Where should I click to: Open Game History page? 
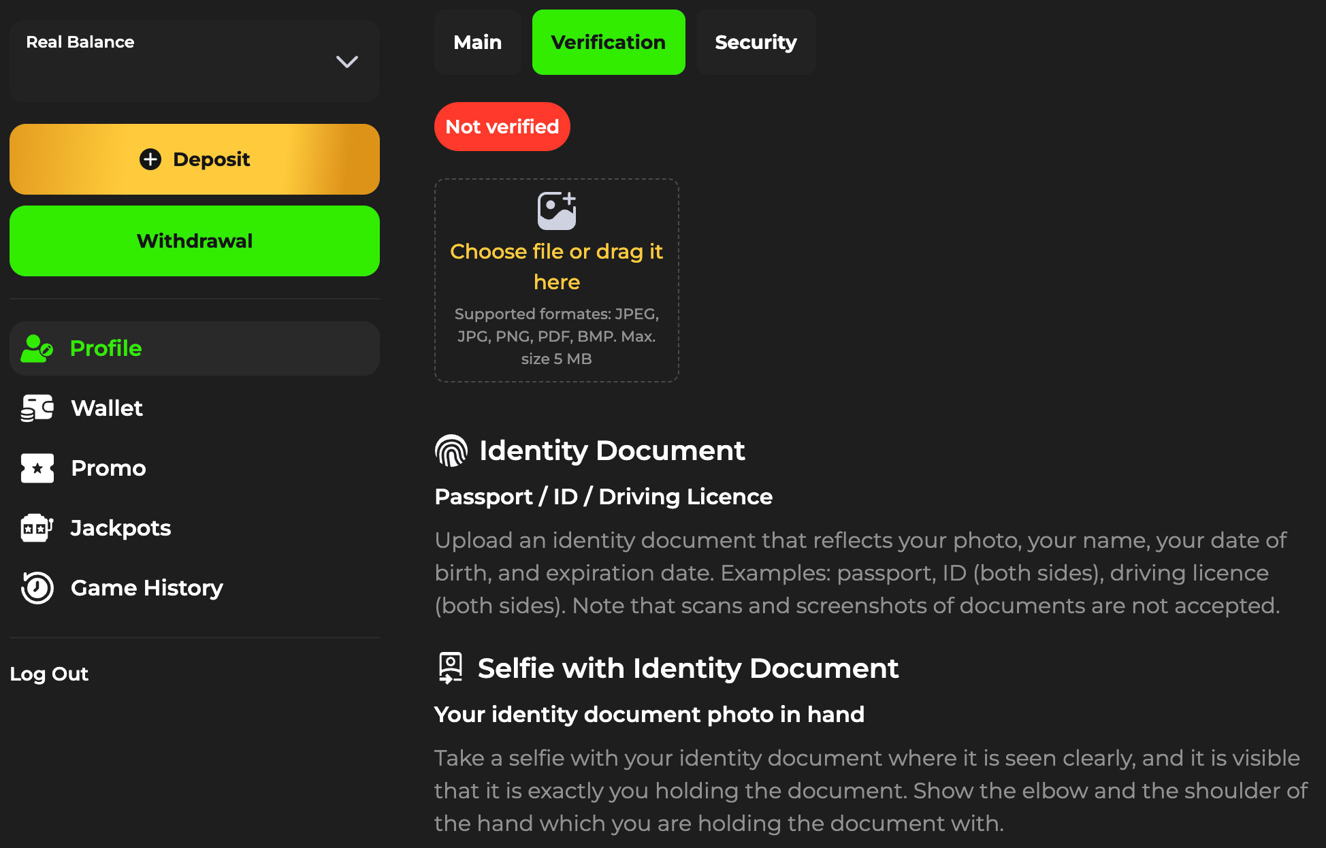point(195,588)
